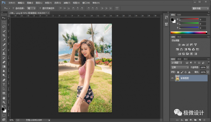Image resolution: width=211 pixels, height=122 pixels.
Task: Click Brightness/Contrast adjustment icon
Action: (x=179, y=45)
